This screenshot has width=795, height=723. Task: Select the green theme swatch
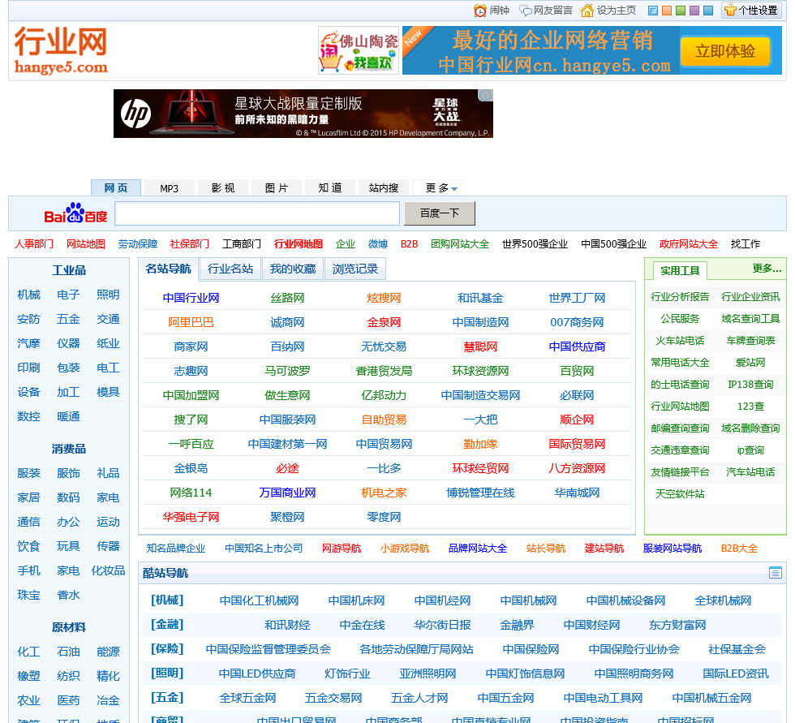tap(681, 11)
